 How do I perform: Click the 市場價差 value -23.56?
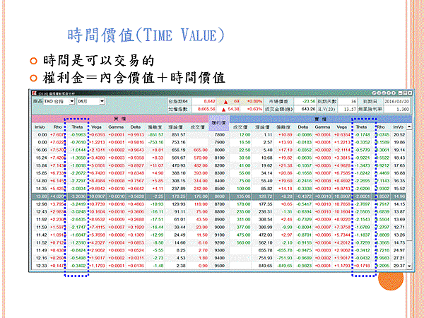coord(310,101)
